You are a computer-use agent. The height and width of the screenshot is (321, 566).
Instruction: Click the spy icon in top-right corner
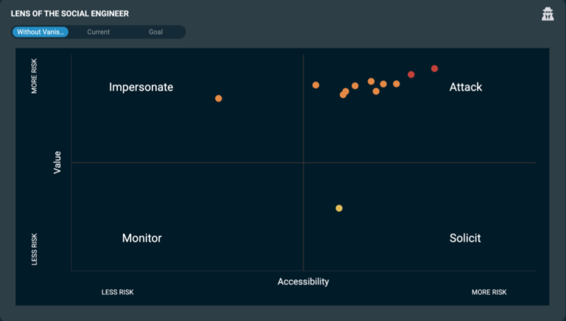[547, 15]
